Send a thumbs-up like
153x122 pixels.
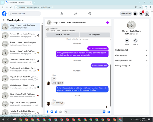pos(109,112)
